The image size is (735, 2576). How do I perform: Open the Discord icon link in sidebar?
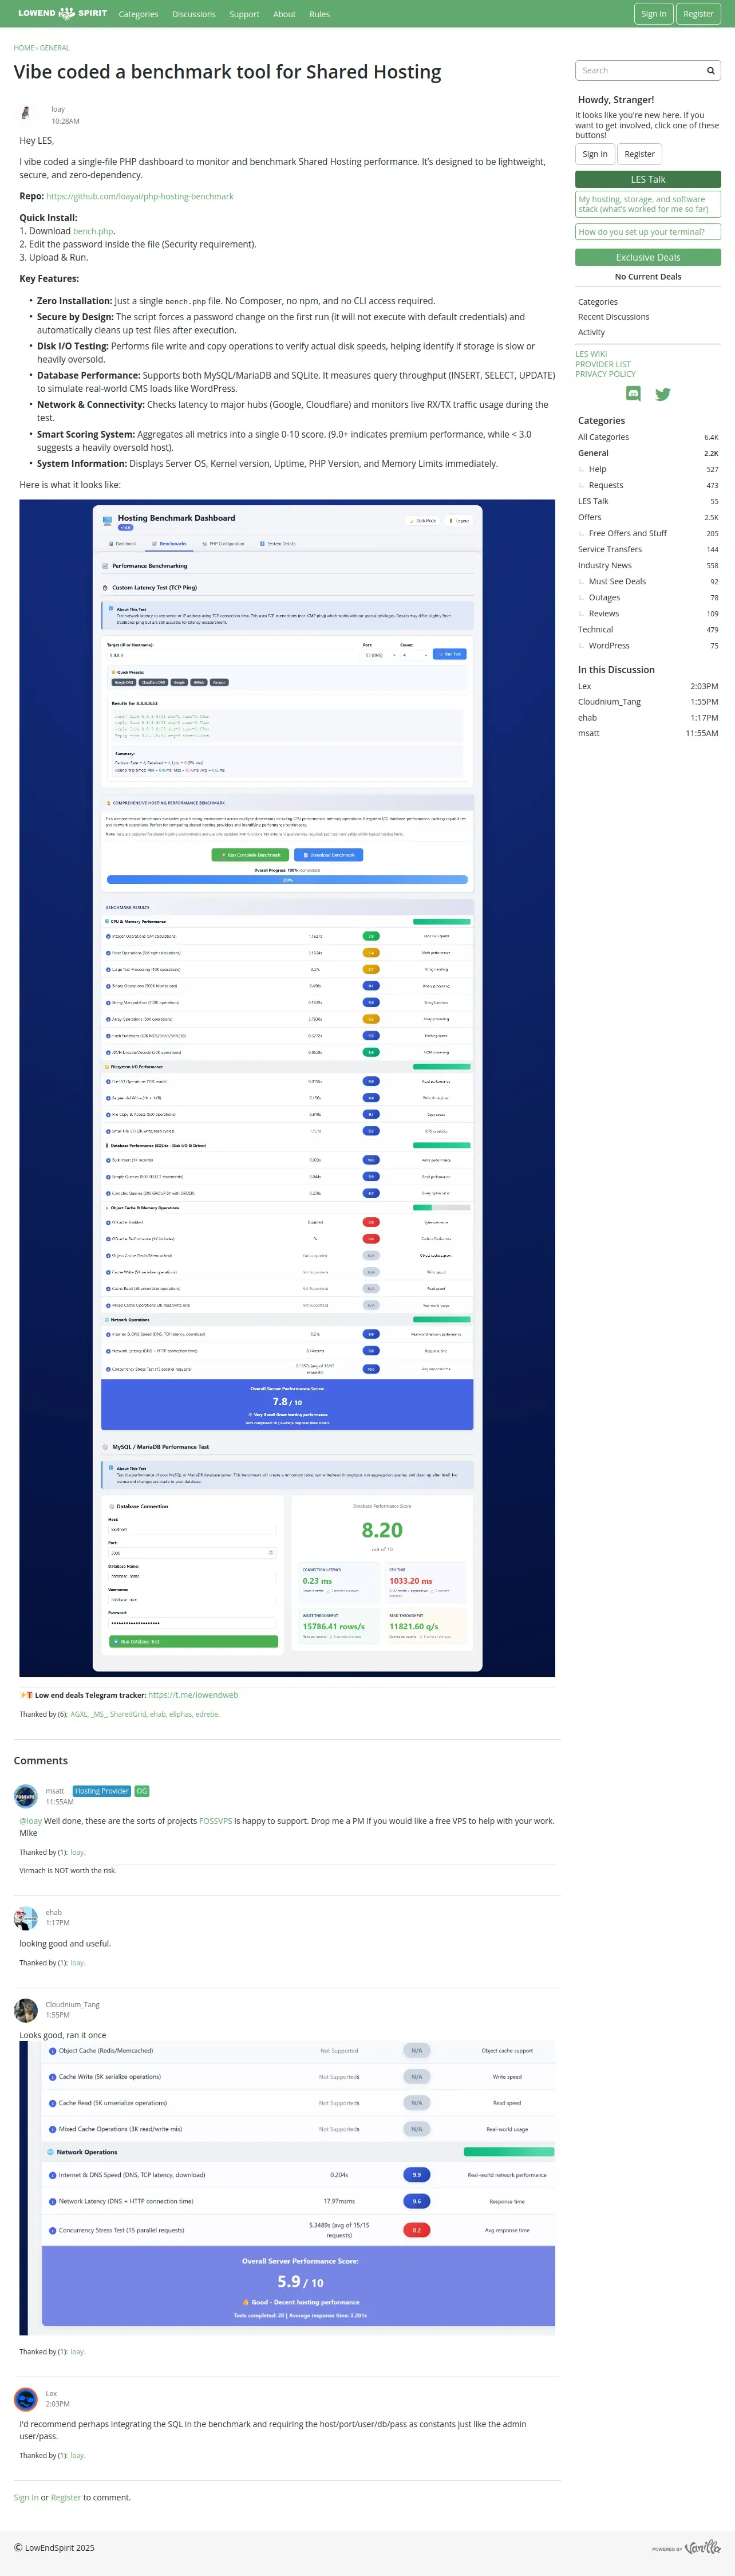tap(633, 394)
